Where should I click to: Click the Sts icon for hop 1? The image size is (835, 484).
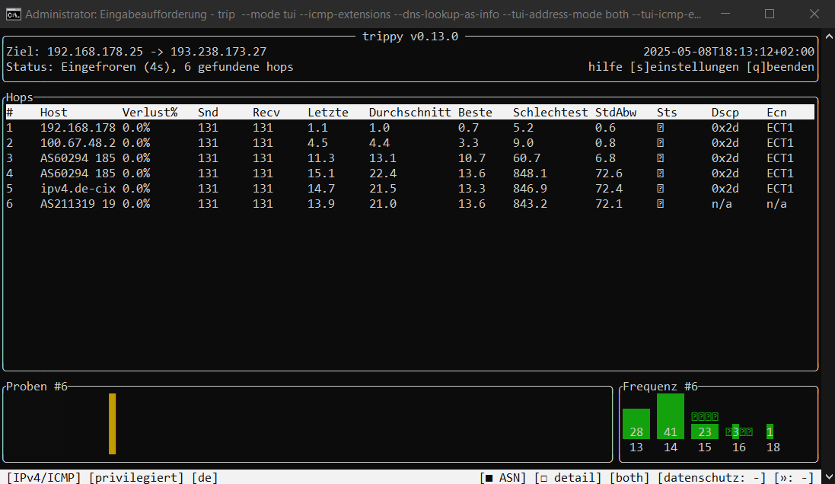pos(661,128)
